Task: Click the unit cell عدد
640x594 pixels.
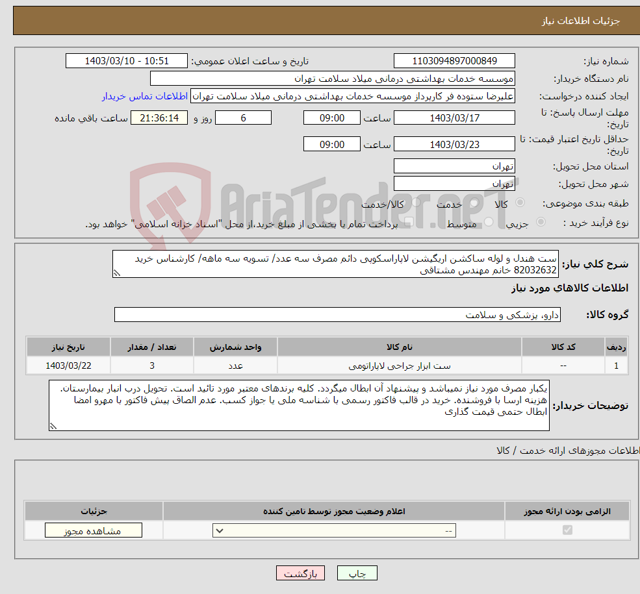Action: point(235,365)
